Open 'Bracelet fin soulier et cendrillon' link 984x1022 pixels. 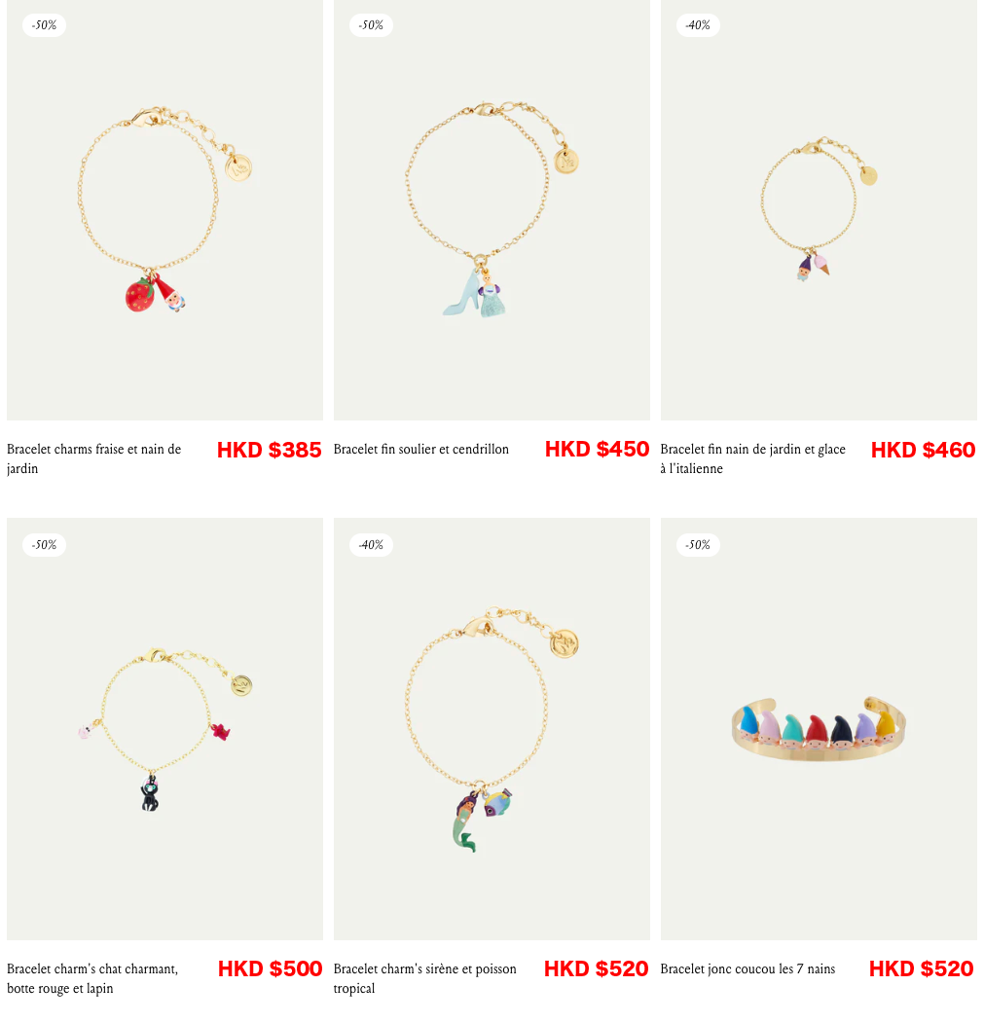pos(421,449)
